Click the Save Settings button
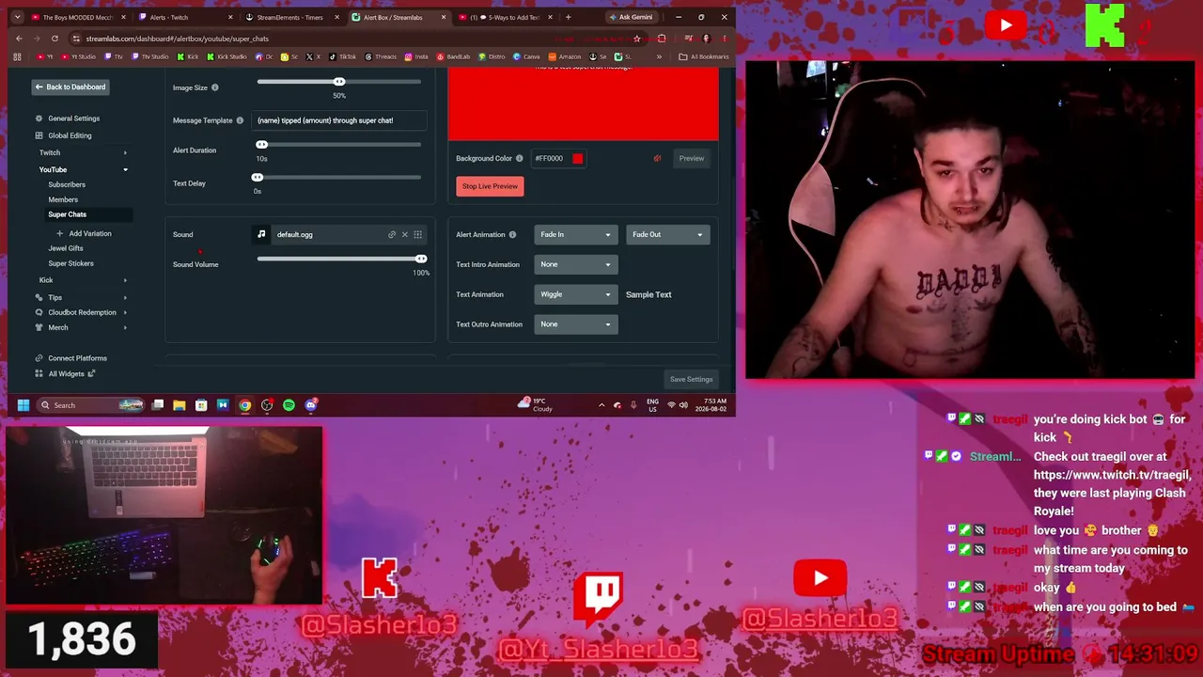 pos(691,379)
